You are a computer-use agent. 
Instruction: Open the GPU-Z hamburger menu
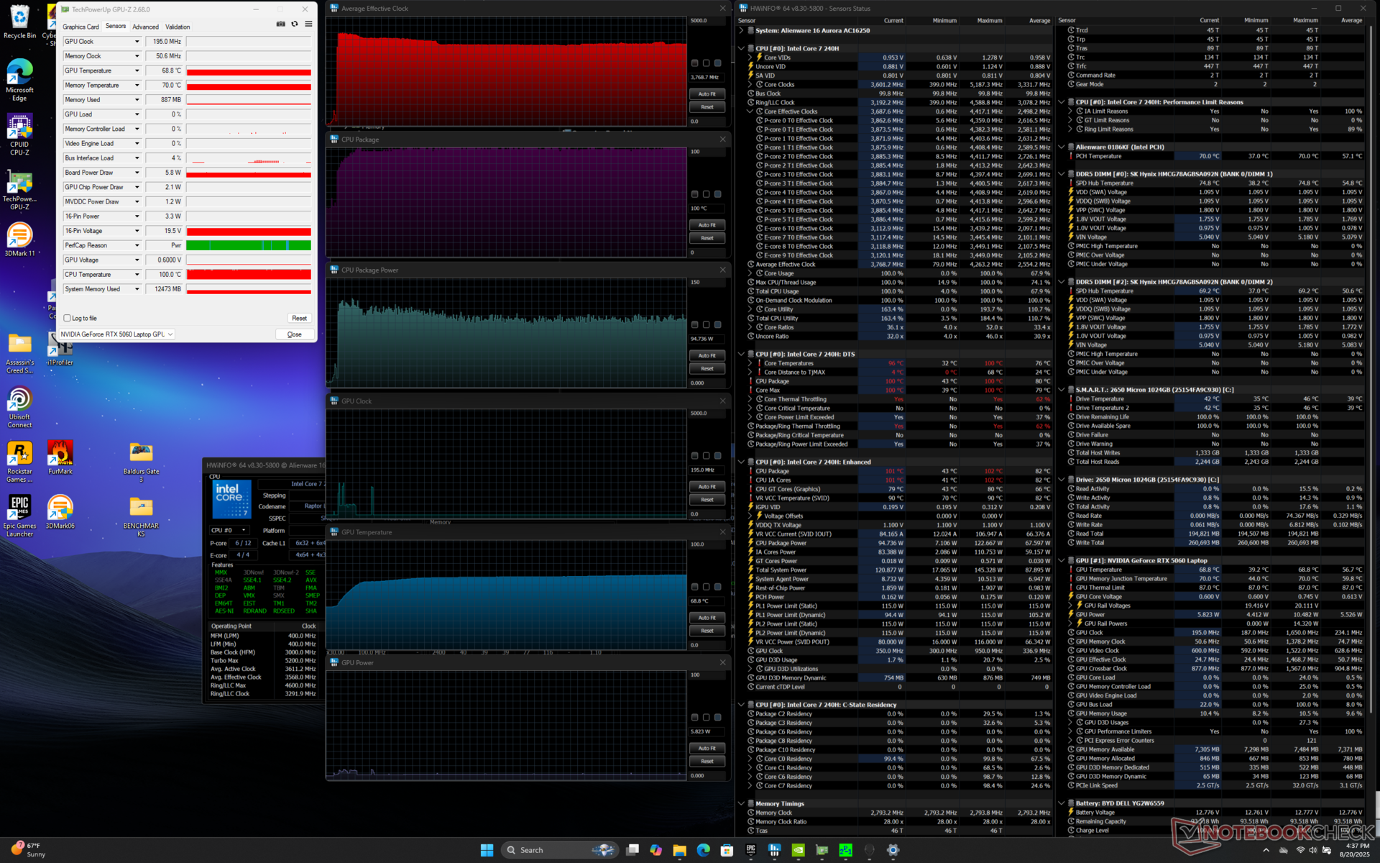point(308,24)
